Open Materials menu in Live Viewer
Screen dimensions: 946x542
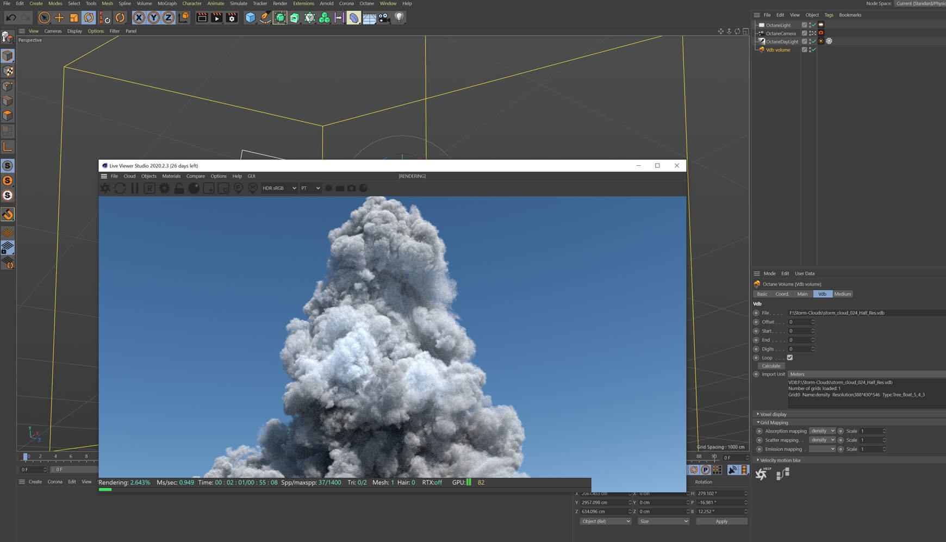point(171,176)
